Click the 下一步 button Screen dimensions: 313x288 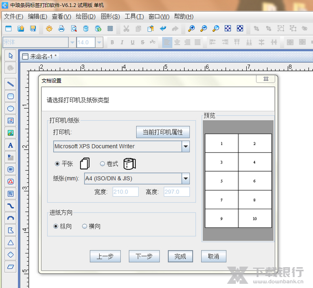point(144,256)
